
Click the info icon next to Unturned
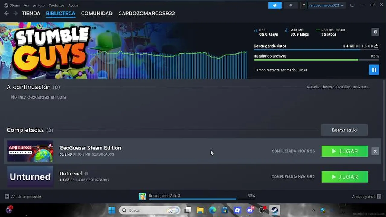click(86, 174)
